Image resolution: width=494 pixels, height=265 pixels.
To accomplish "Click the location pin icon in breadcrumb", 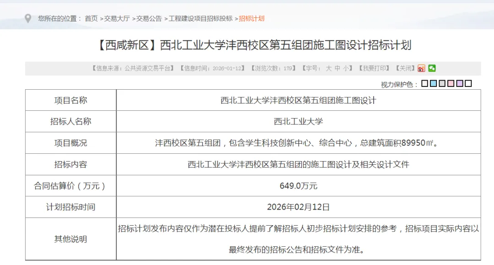I will [28, 19].
